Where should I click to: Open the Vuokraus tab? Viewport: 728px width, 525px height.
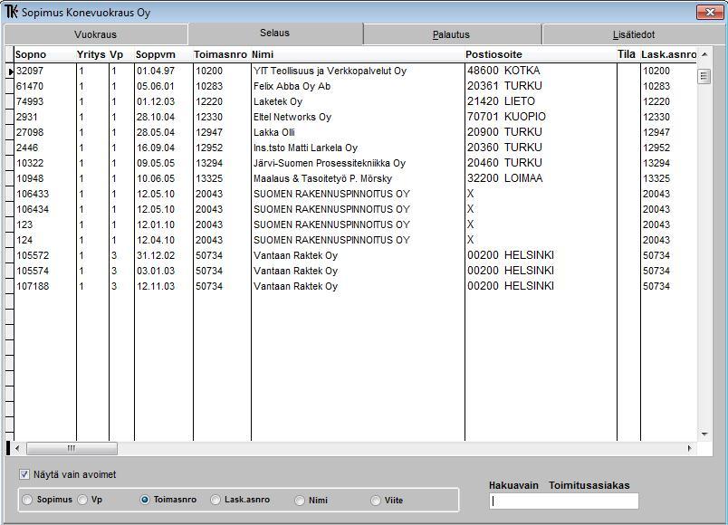(x=96, y=34)
